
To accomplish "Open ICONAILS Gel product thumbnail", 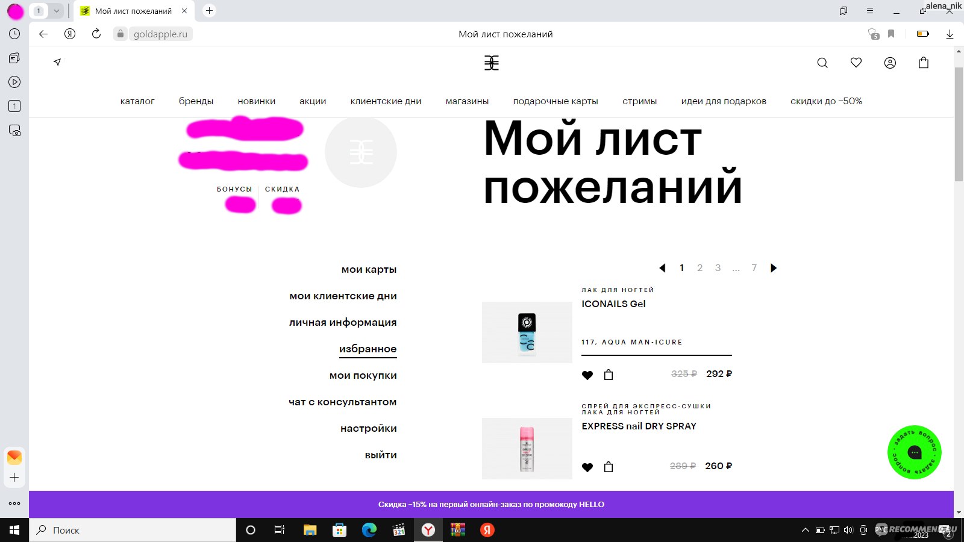I will click(527, 332).
